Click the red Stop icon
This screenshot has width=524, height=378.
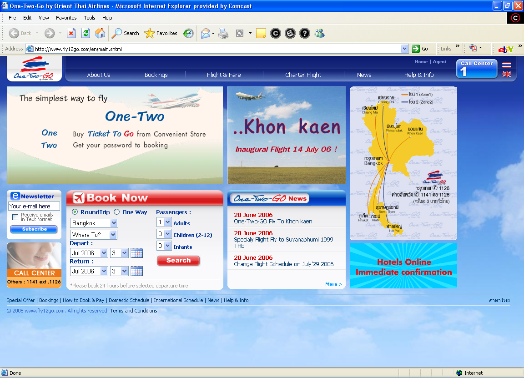pyautogui.click(x=71, y=33)
